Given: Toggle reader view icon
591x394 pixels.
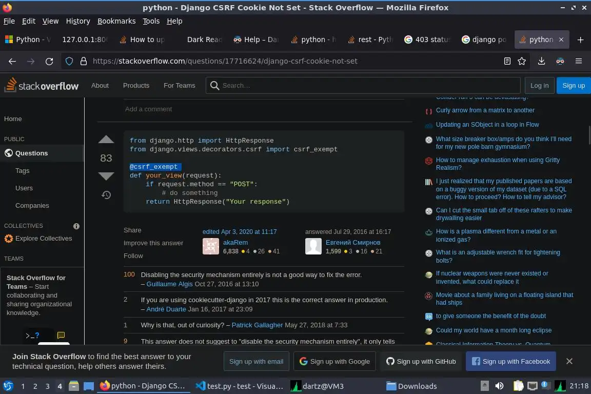Looking at the screenshot, I should coord(507,61).
